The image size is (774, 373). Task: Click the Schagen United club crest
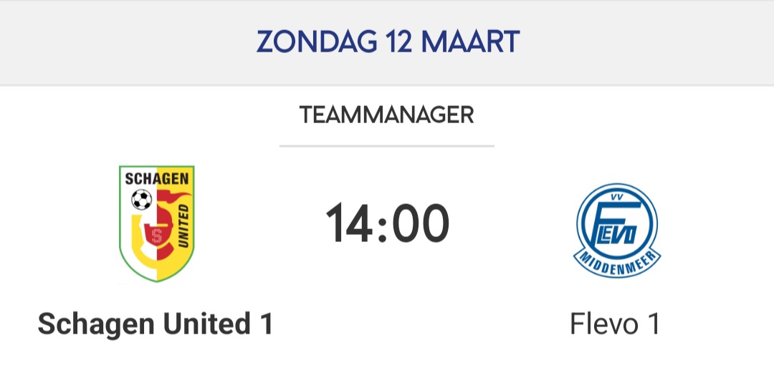click(x=156, y=223)
